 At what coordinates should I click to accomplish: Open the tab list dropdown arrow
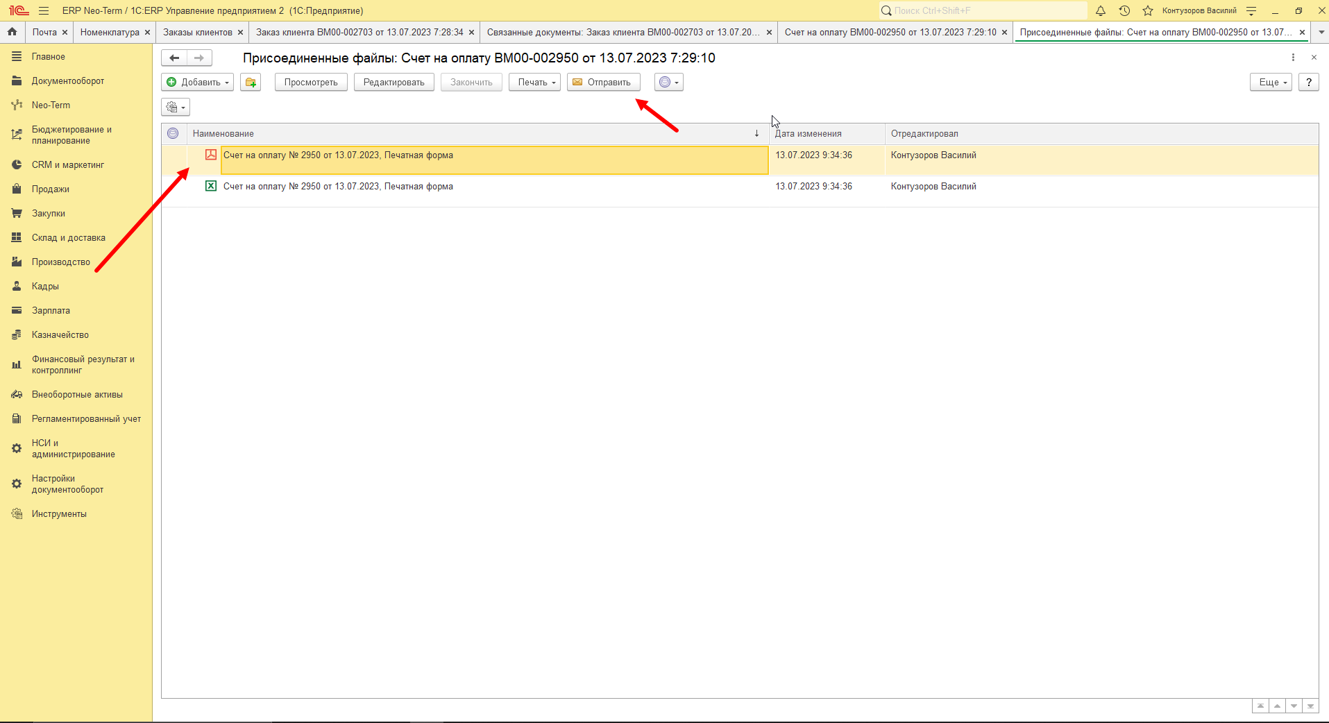[x=1321, y=32]
